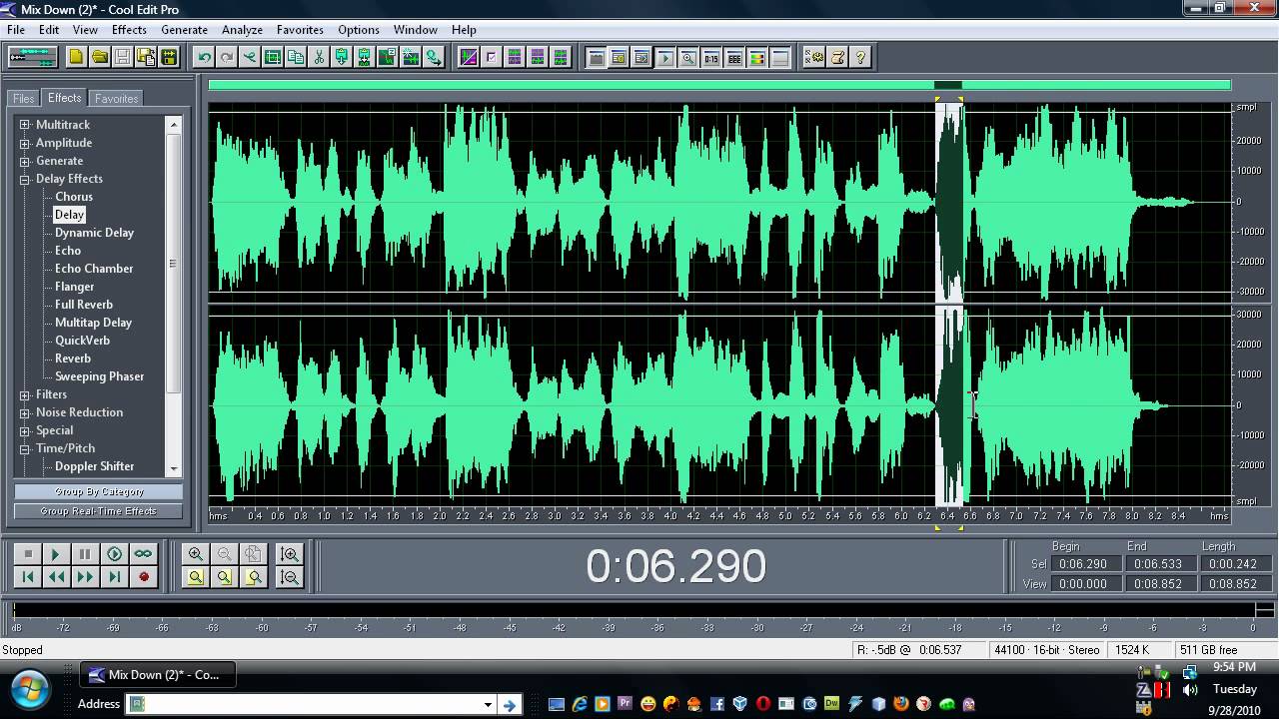This screenshot has height=719, width=1279.
Task: Create a new file with yellow page icon
Action: point(76,57)
